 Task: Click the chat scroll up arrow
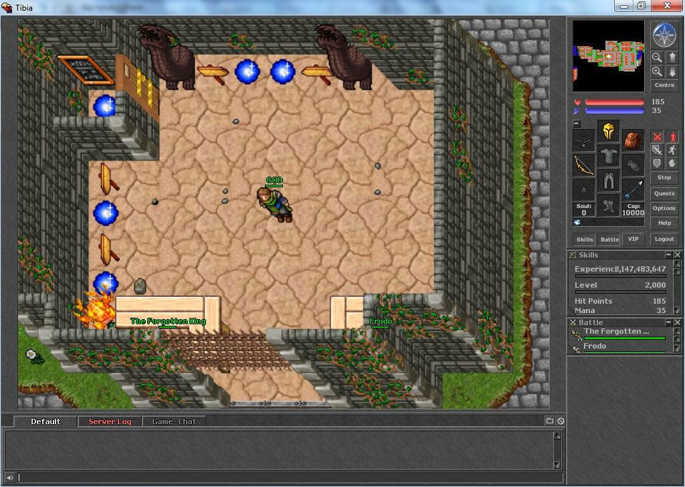(x=557, y=435)
